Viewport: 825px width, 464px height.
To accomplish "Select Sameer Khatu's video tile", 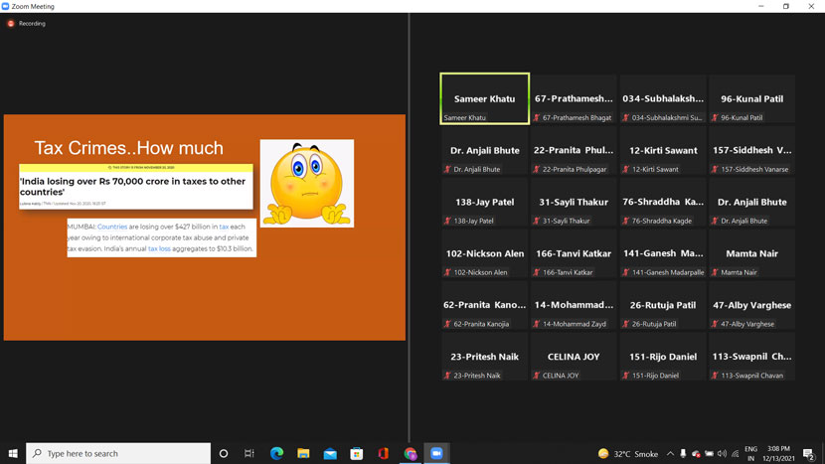I will point(485,99).
